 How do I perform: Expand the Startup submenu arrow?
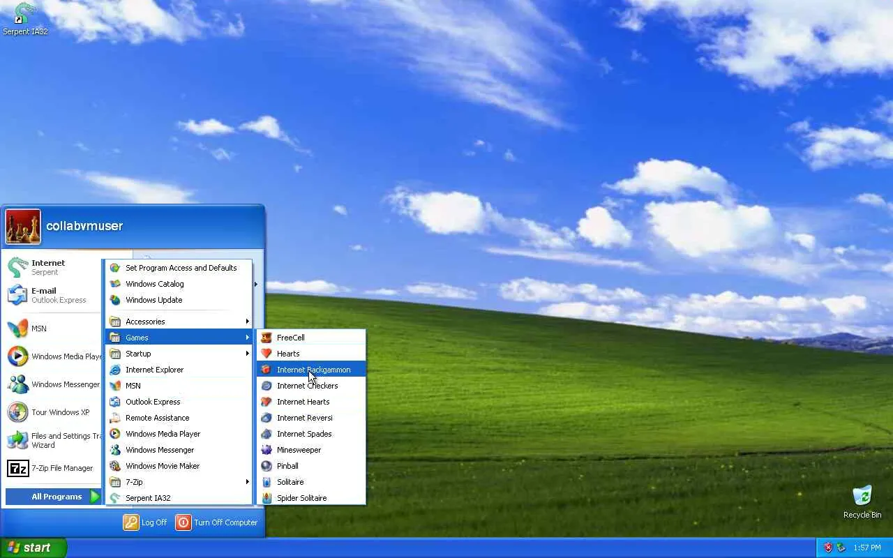(x=248, y=354)
